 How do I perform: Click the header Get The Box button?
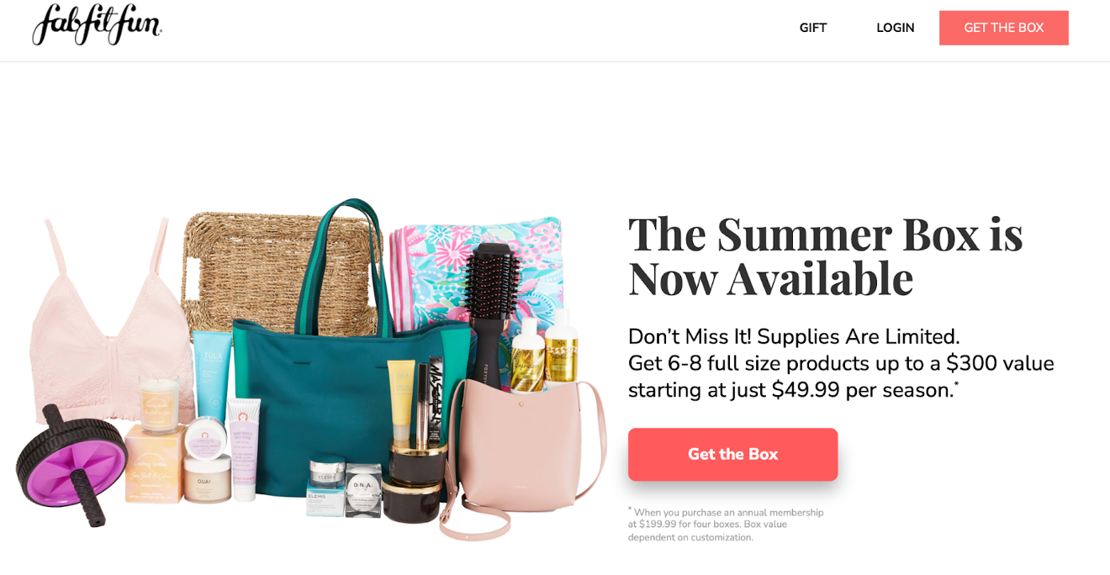click(x=1003, y=28)
